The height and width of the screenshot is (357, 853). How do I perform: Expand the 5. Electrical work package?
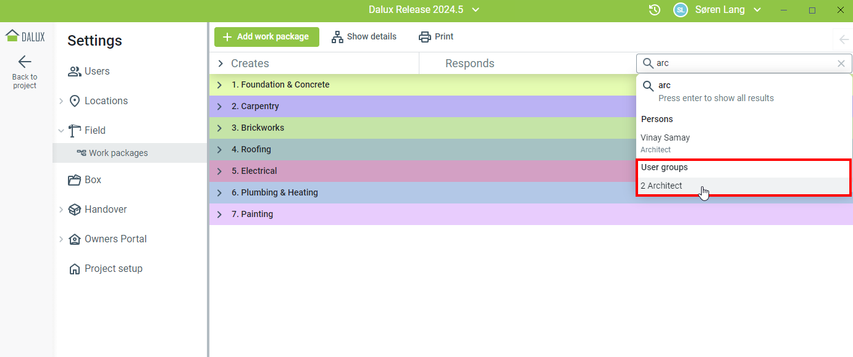pos(219,171)
